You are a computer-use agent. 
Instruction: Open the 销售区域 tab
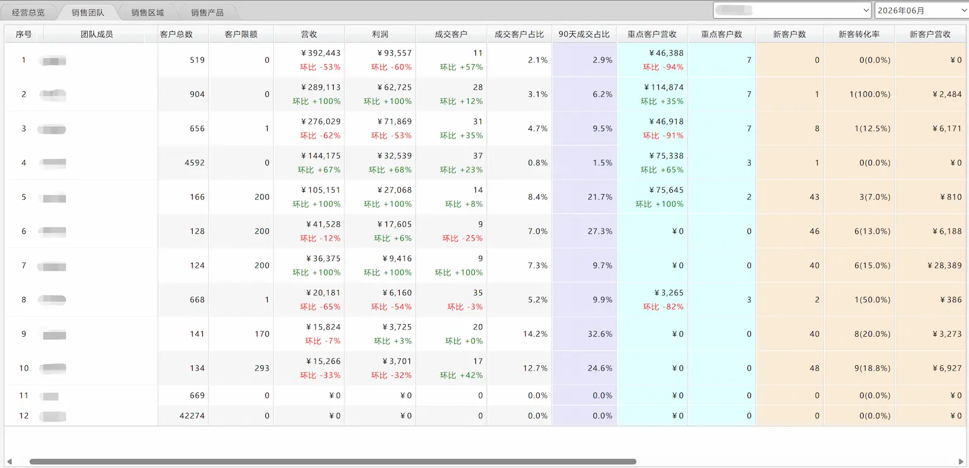[147, 12]
